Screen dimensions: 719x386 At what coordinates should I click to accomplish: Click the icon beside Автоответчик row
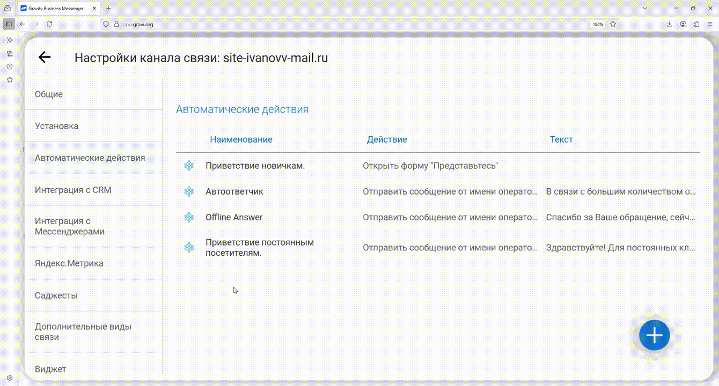[189, 191]
